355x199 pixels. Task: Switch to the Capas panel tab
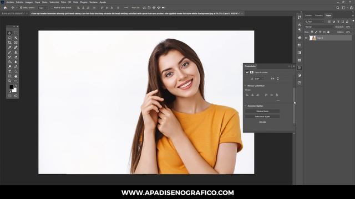click(x=328, y=15)
